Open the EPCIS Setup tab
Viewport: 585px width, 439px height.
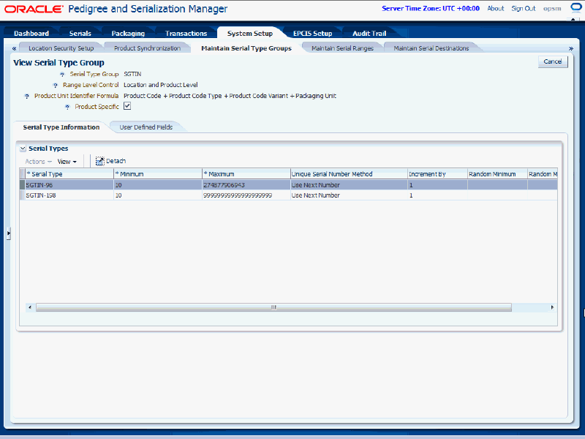tap(313, 34)
